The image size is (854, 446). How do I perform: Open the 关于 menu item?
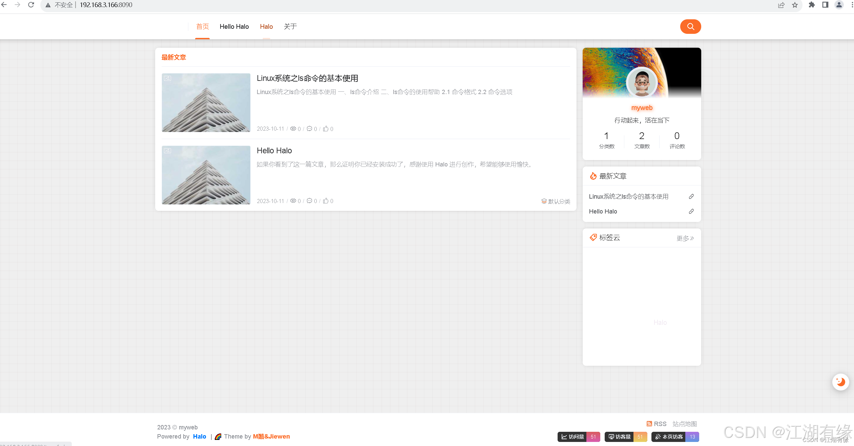290,27
